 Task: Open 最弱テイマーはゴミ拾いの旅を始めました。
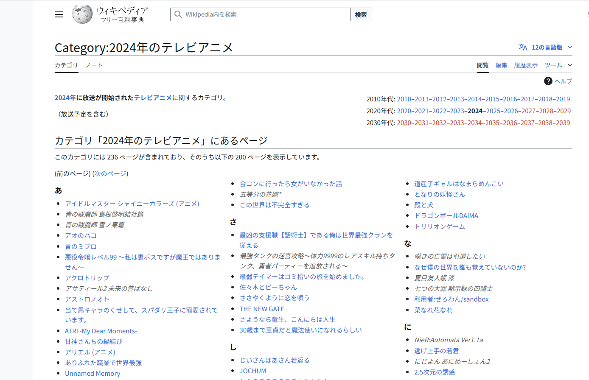(x=302, y=277)
